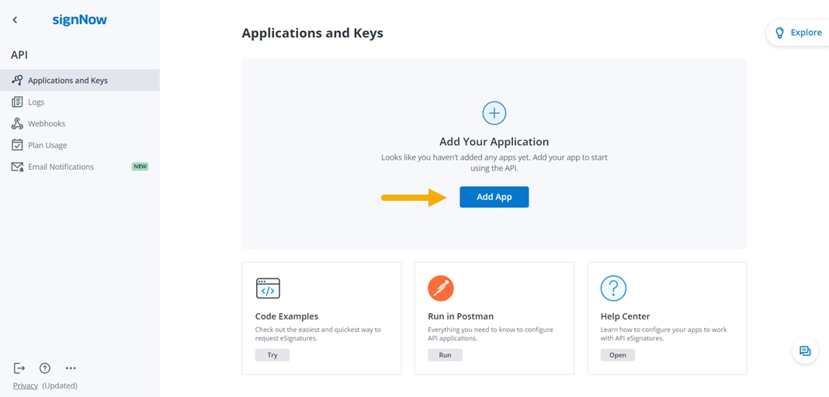Click the logout icon in sidebar footer
Screen dimensions: 829x397
(x=19, y=368)
